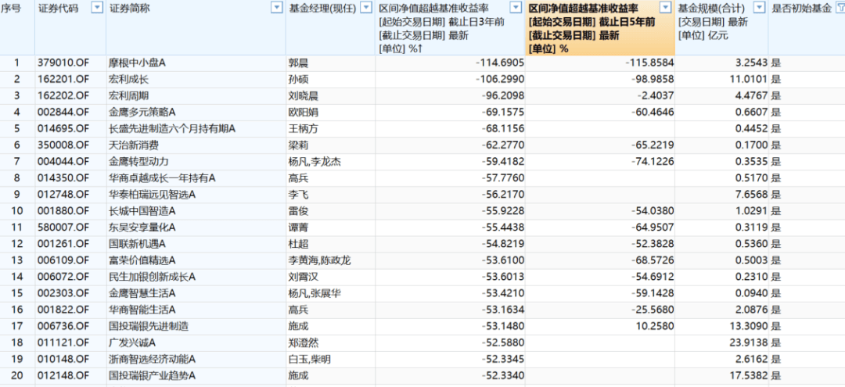Select fund size value 23.9138
Image resolution: width=845 pixels, height=387 pixels.
click(x=750, y=342)
